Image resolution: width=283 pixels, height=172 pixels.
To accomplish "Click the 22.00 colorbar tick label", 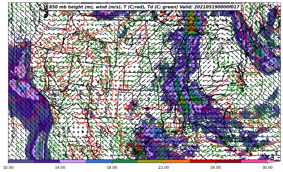I will pyautogui.click(x=164, y=167).
